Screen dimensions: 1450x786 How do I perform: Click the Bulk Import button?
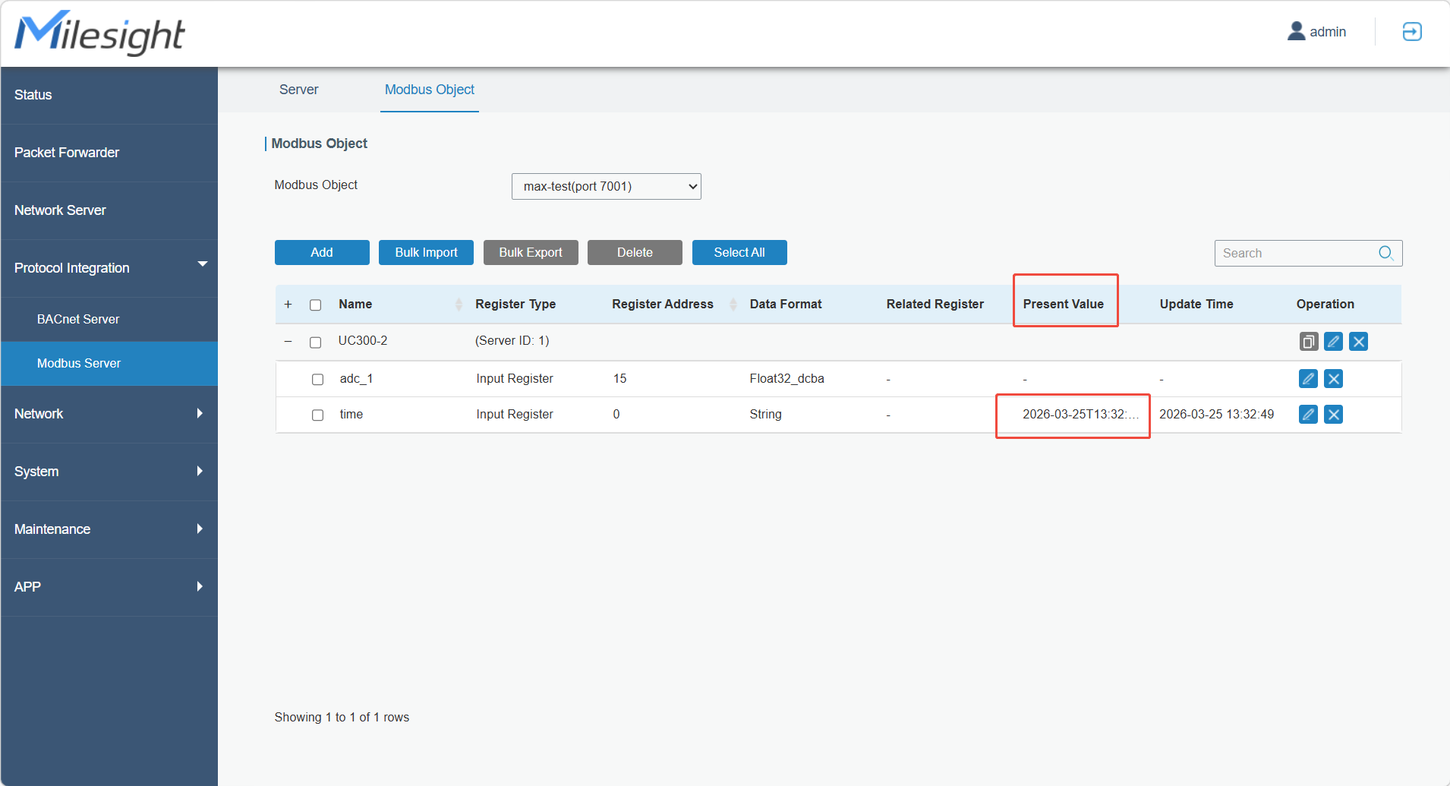pos(426,253)
